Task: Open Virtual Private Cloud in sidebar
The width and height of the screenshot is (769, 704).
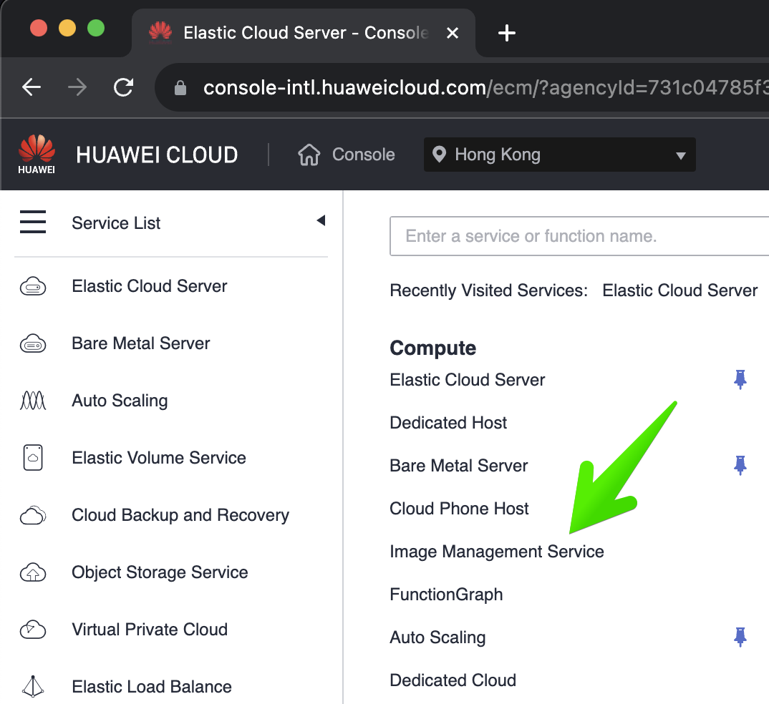Action: click(x=150, y=630)
